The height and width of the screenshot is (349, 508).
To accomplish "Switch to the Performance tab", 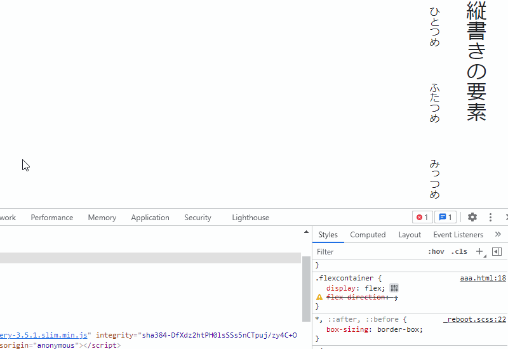I will click(x=52, y=218).
